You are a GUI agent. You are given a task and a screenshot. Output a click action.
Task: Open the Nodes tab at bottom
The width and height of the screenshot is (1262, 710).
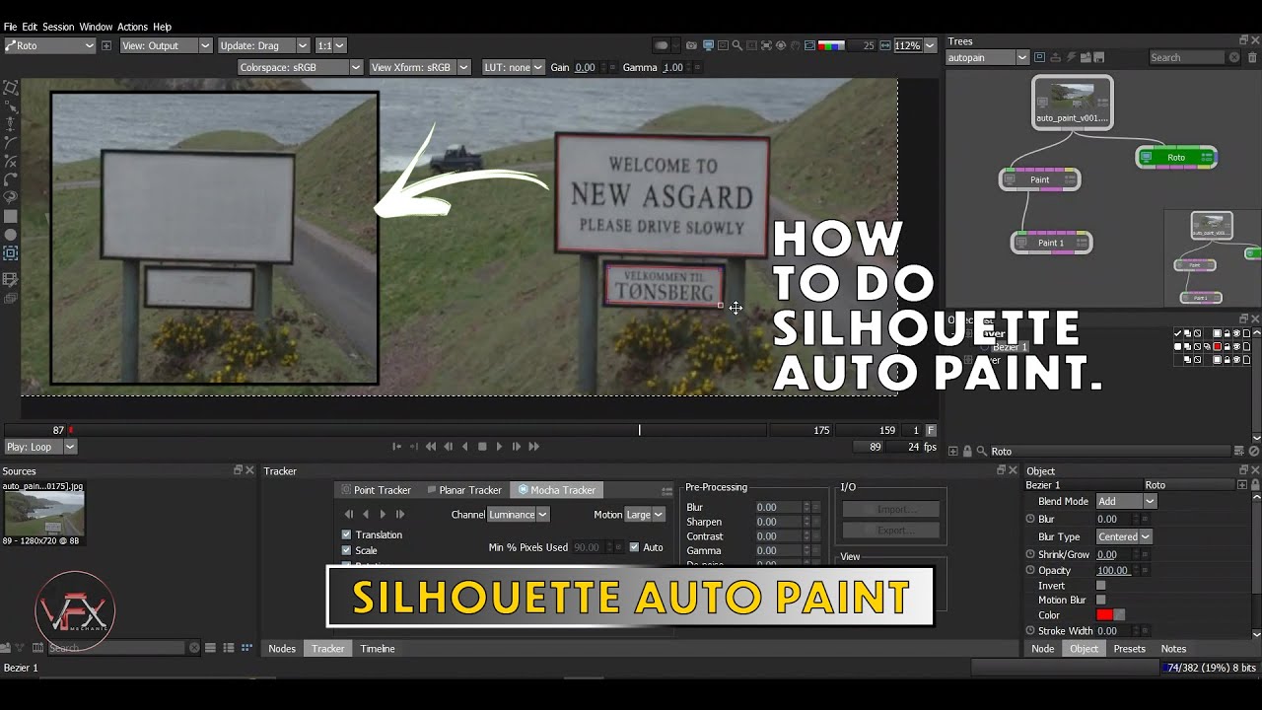point(282,649)
